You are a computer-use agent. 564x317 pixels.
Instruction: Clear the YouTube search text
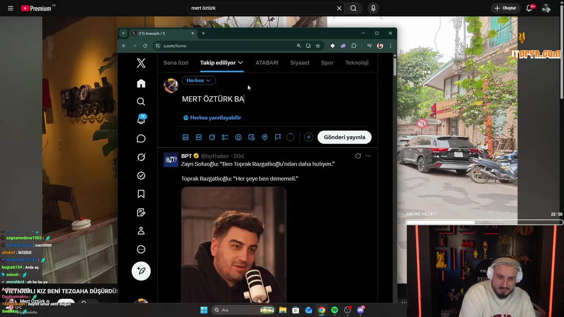point(339,8)
